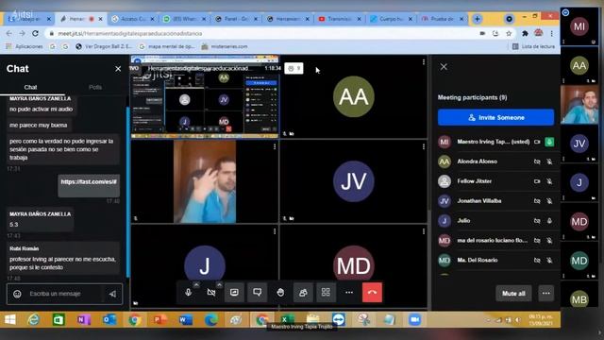Open JV tile options menu
Image resolution: width=604 pixels, height=340 pixels.
pyautogui.click(x=424, y=147)
